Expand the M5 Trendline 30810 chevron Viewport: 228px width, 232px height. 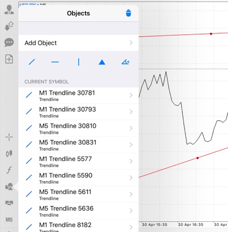(131, 128)
